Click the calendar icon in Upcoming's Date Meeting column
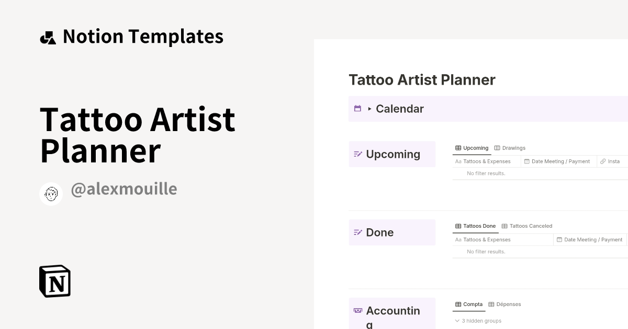Screen dimensions: 628x329 pos(527,161)
